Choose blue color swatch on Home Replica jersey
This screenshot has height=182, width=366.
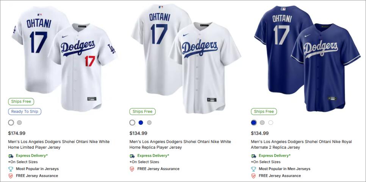pyautogui.click(x=141, y=123)
